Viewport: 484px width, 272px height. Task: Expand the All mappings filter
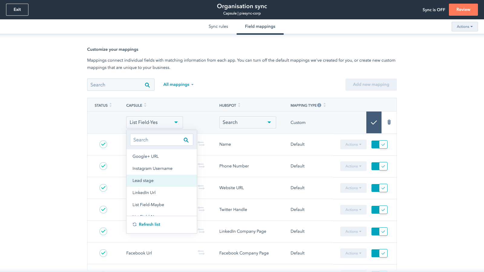click(178, 85)
